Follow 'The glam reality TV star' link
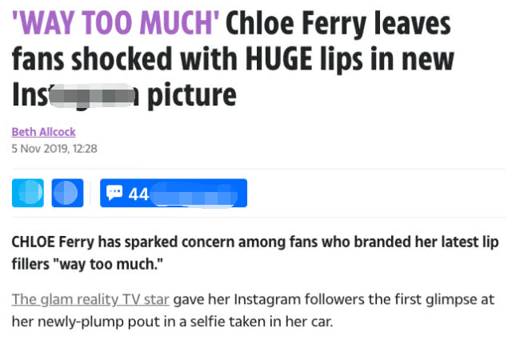512x344 pixels. (90, 300)
